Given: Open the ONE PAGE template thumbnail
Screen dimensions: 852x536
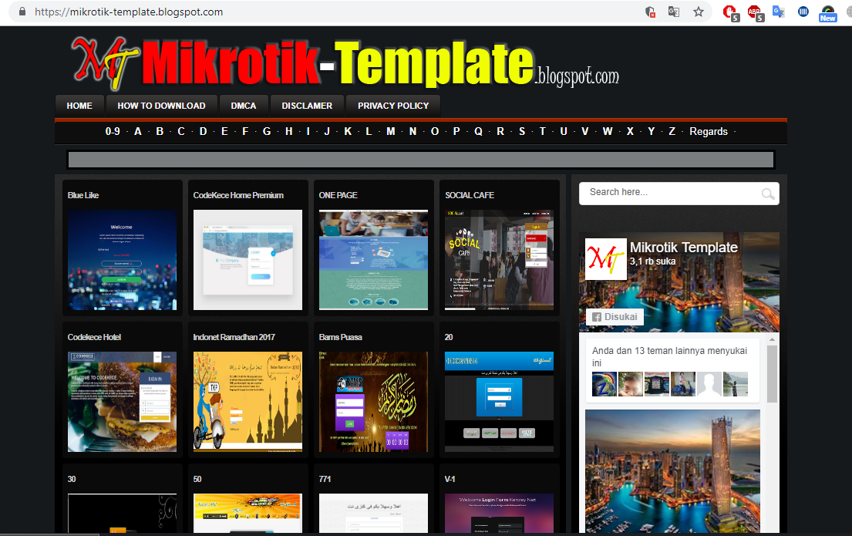Looking at the screenshot, I should pos(373,260).
